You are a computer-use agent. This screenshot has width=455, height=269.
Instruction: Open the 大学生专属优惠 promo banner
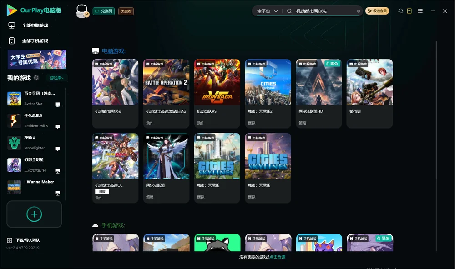click(37, 60)
